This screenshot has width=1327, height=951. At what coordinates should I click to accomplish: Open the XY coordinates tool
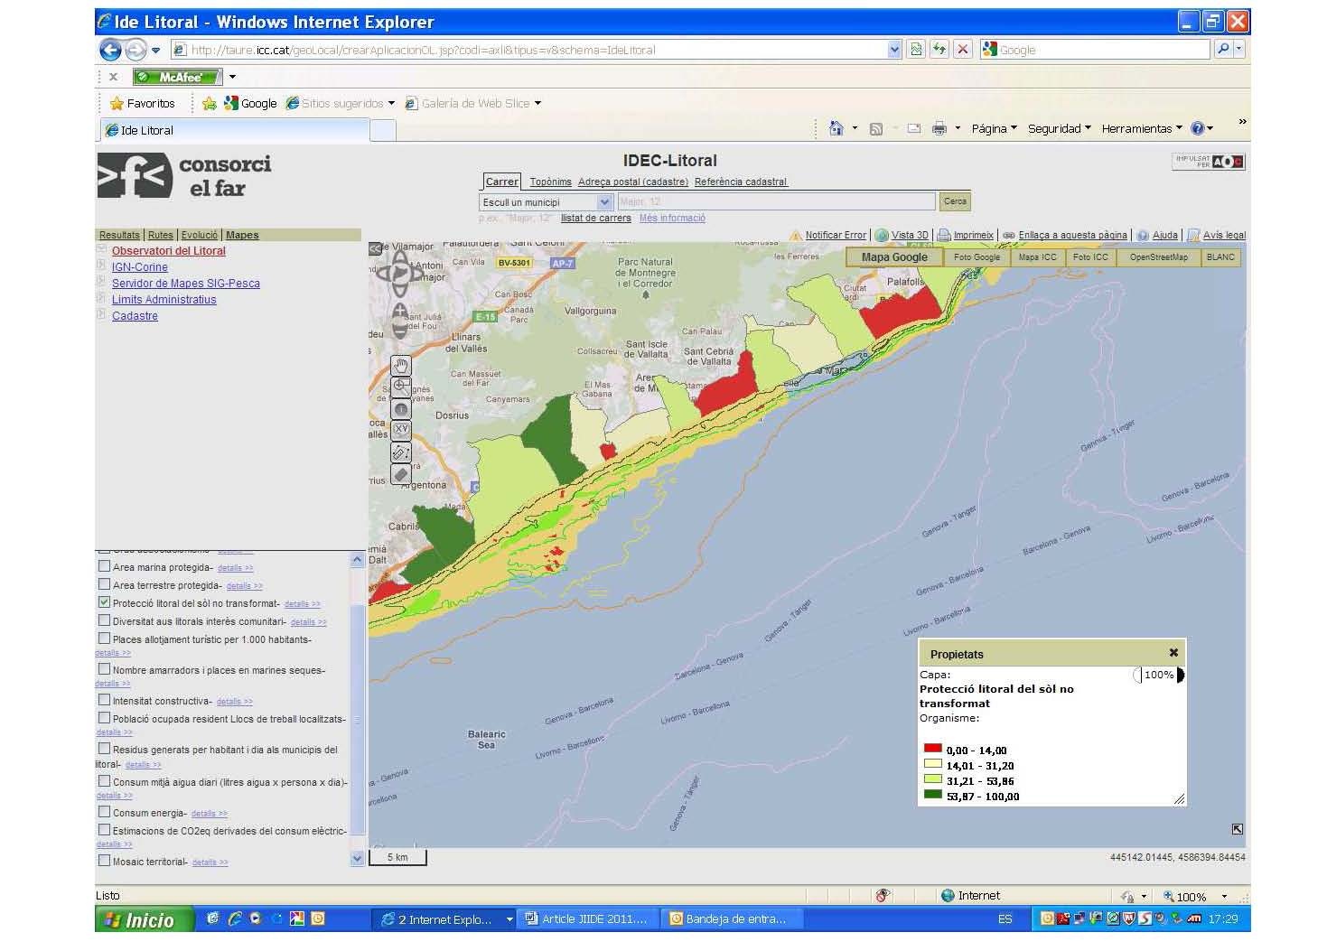point(401,430)
